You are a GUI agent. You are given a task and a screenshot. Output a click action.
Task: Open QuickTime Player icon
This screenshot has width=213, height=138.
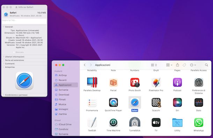113,102
